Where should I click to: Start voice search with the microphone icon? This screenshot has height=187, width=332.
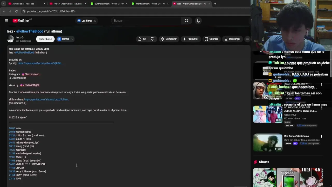(x=198, y=21)
